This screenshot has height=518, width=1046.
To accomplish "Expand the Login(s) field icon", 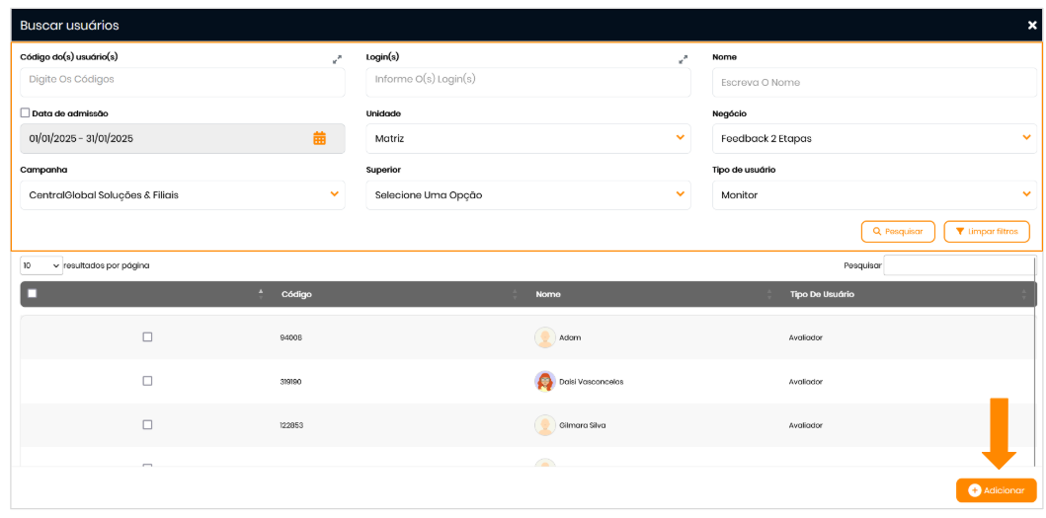I will [683, 59].
